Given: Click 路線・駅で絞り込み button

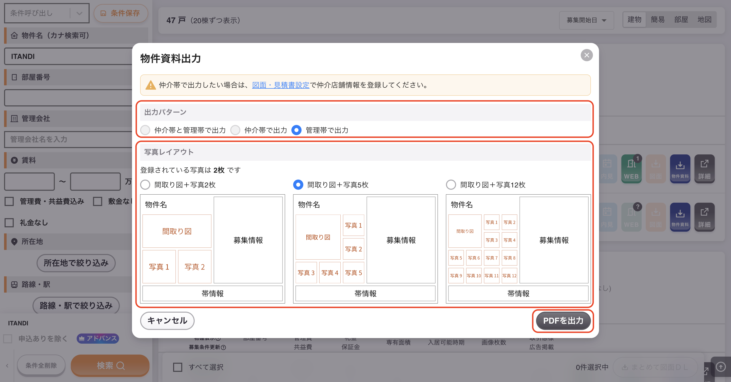Looking at the screenshot, I should pyautogui.click(x=76, y=306).
